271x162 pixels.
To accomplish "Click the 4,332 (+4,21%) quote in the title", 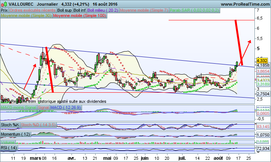I will [x=75, y=4].
